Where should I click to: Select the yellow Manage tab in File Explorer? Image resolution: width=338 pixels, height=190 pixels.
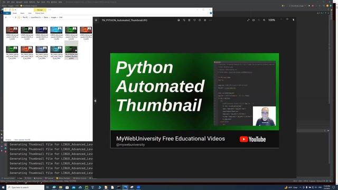[x=40, y=10]
